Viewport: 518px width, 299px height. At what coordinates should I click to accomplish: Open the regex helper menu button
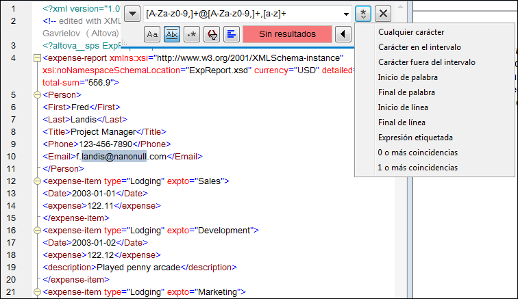pyautogui.click(x=364, y=14)
